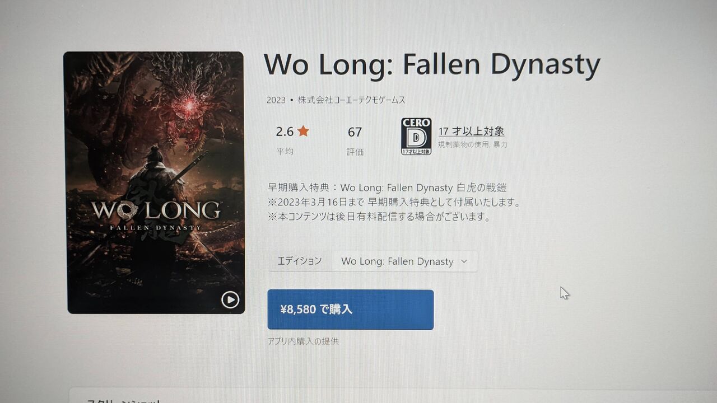Click the Wo Long cover art image
717x403 pixels.
155,182
